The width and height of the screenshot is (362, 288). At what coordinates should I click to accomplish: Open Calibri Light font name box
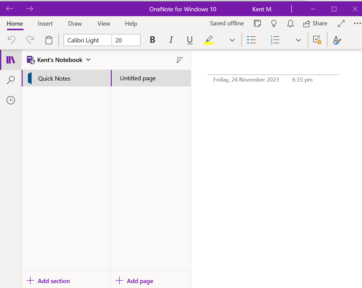(88, 40)
